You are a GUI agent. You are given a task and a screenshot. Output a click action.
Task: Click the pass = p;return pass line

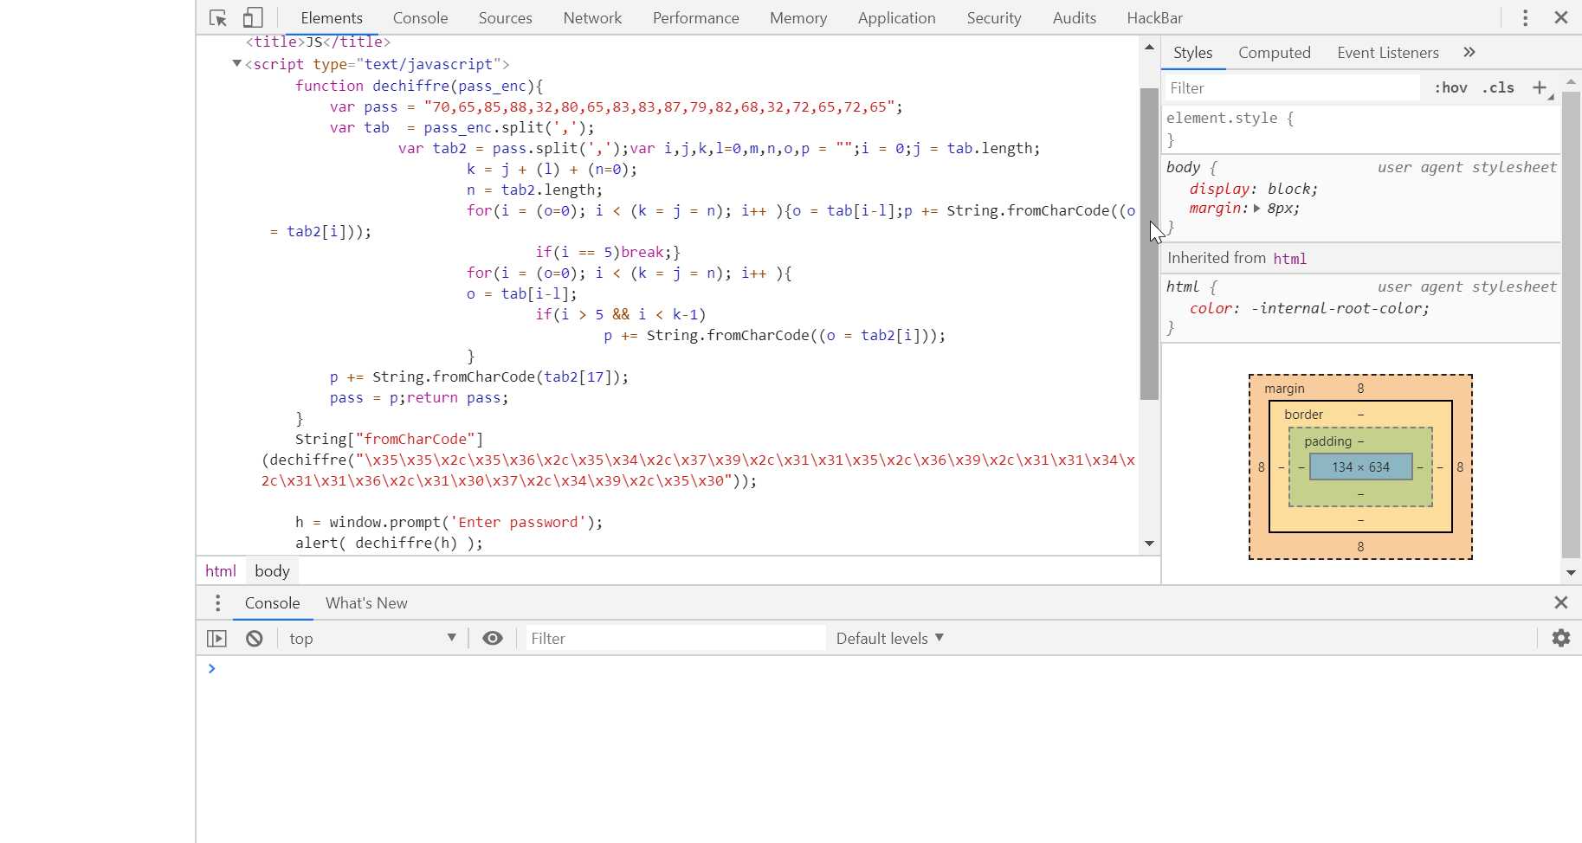click(419, 398)
